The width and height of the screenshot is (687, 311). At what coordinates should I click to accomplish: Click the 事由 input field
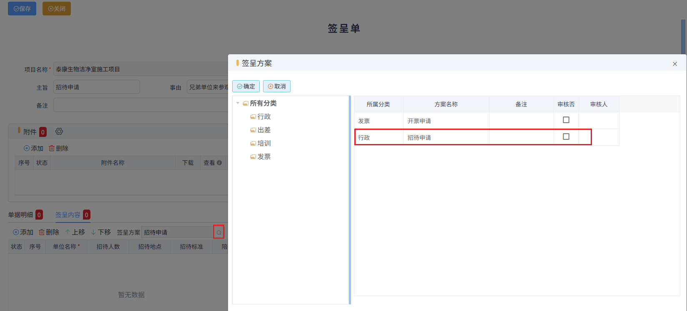[x=208, y=87]
